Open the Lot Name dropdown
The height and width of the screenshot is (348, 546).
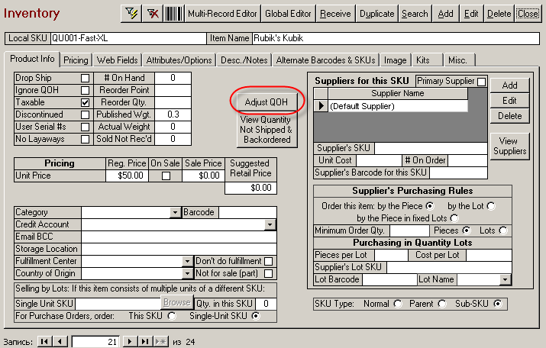tap(506, 279)
